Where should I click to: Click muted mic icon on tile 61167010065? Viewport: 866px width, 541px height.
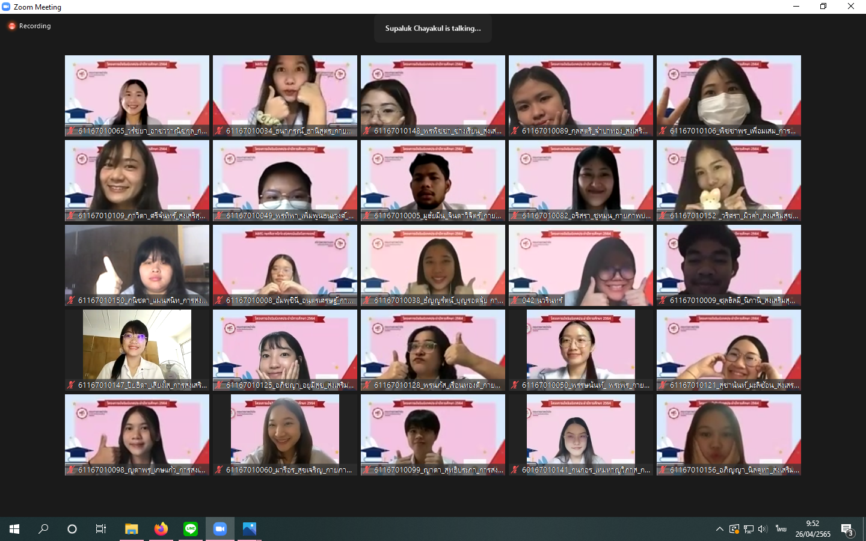71,130
